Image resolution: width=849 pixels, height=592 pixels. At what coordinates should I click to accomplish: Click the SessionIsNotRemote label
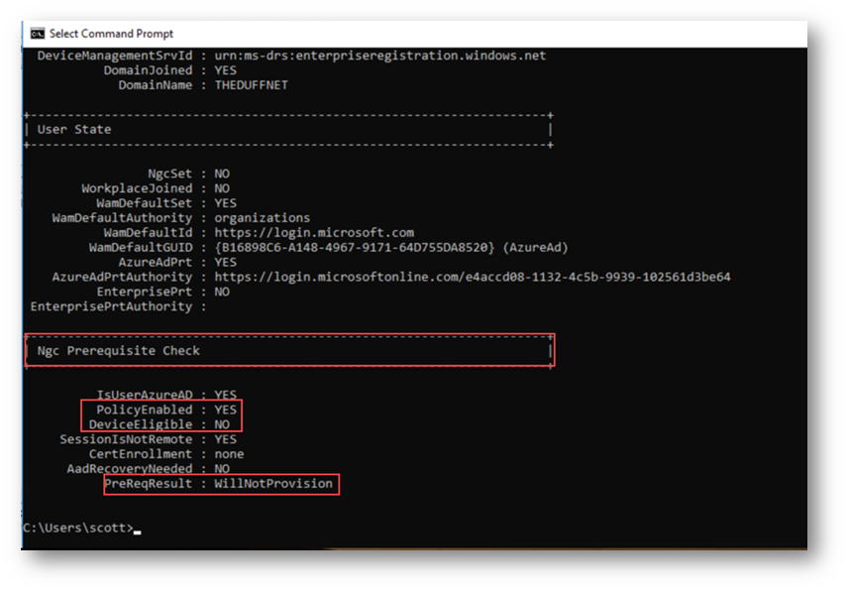(x=126, y=439)
